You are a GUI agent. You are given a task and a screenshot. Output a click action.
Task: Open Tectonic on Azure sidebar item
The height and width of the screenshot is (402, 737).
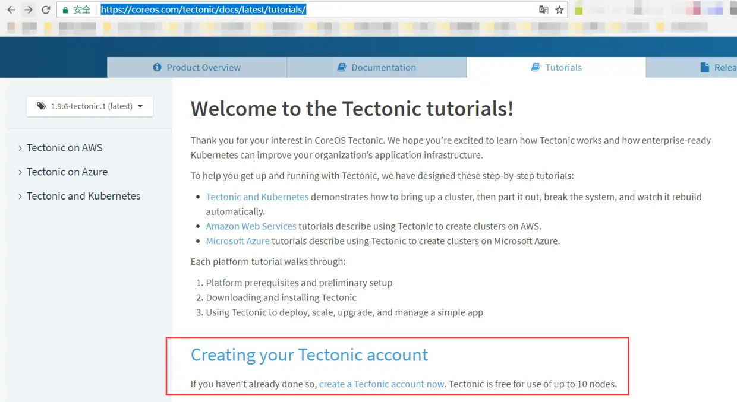click(67, 172)
